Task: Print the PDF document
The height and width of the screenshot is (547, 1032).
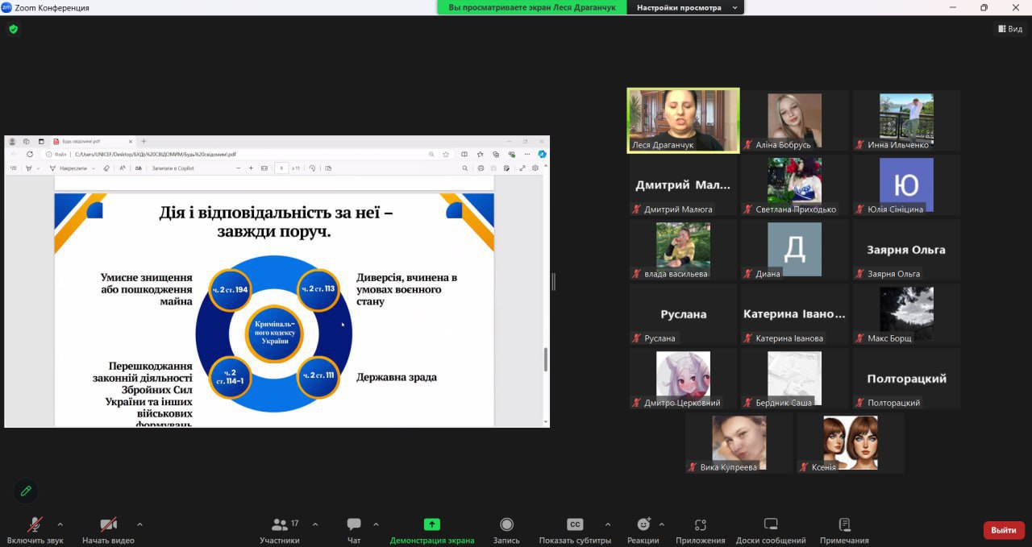Action: coord(481,168)
